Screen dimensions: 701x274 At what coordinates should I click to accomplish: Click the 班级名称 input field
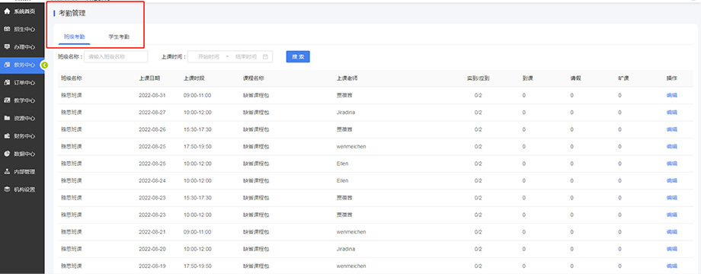point(117,56)
